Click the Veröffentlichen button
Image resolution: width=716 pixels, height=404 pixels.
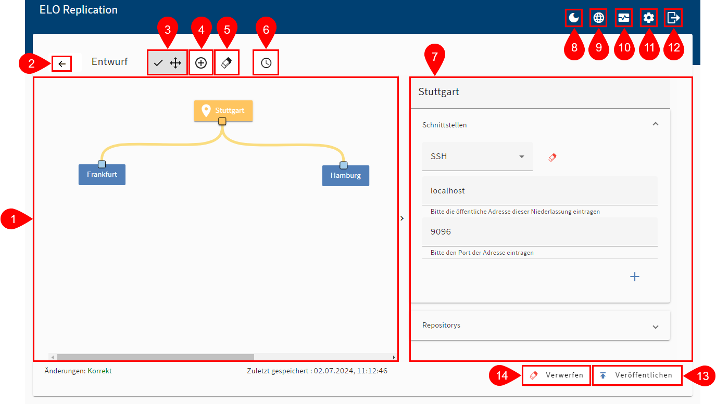pyautogui.click(x=637, y=375)
